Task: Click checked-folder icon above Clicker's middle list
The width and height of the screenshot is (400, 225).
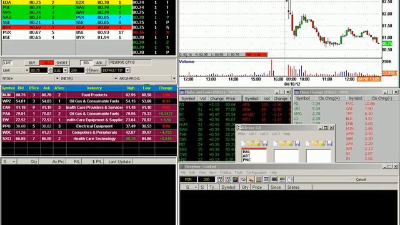Action: point(290,144)
